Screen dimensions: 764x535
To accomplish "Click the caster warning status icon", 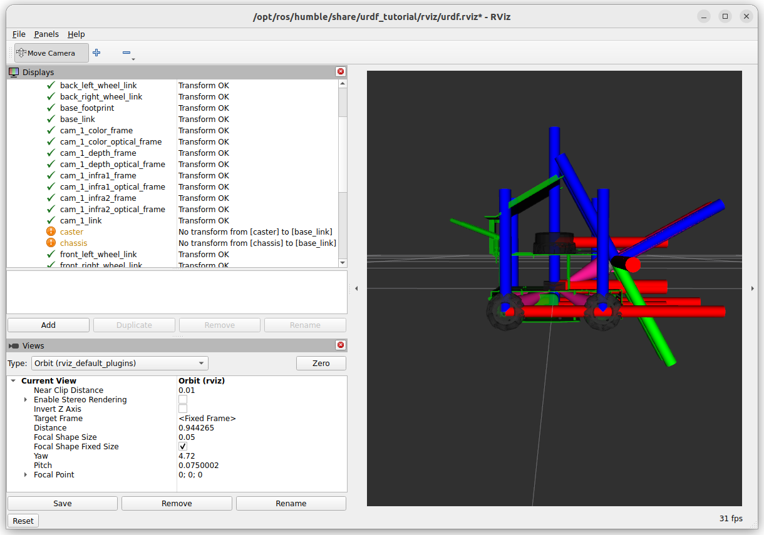I will click(x=51, y=232).
